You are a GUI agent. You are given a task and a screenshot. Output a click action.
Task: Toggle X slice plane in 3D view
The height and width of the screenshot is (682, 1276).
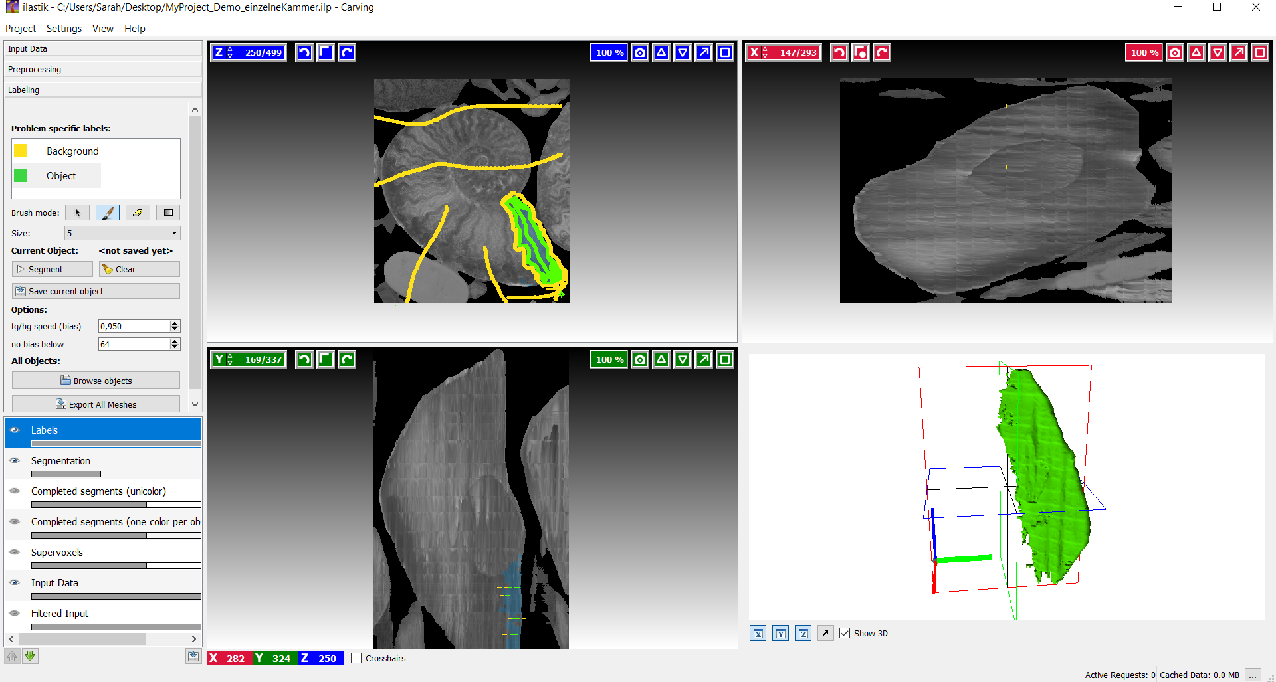(758, 633)
